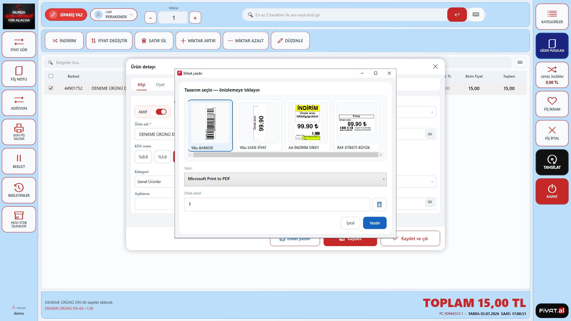Open BEKLEYENLER waiting orders

point(19,190)
